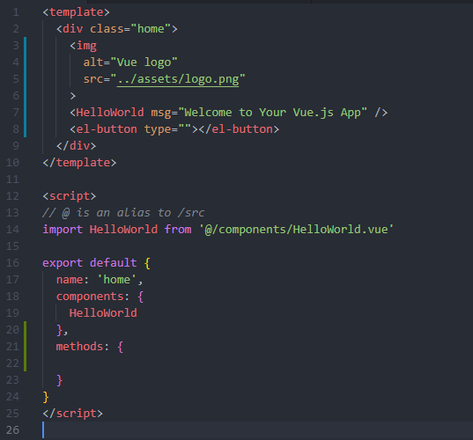Screen dimensions: 473x440
Task: Click the <div tag name on line 2
Action: click(x=73, y=29)
